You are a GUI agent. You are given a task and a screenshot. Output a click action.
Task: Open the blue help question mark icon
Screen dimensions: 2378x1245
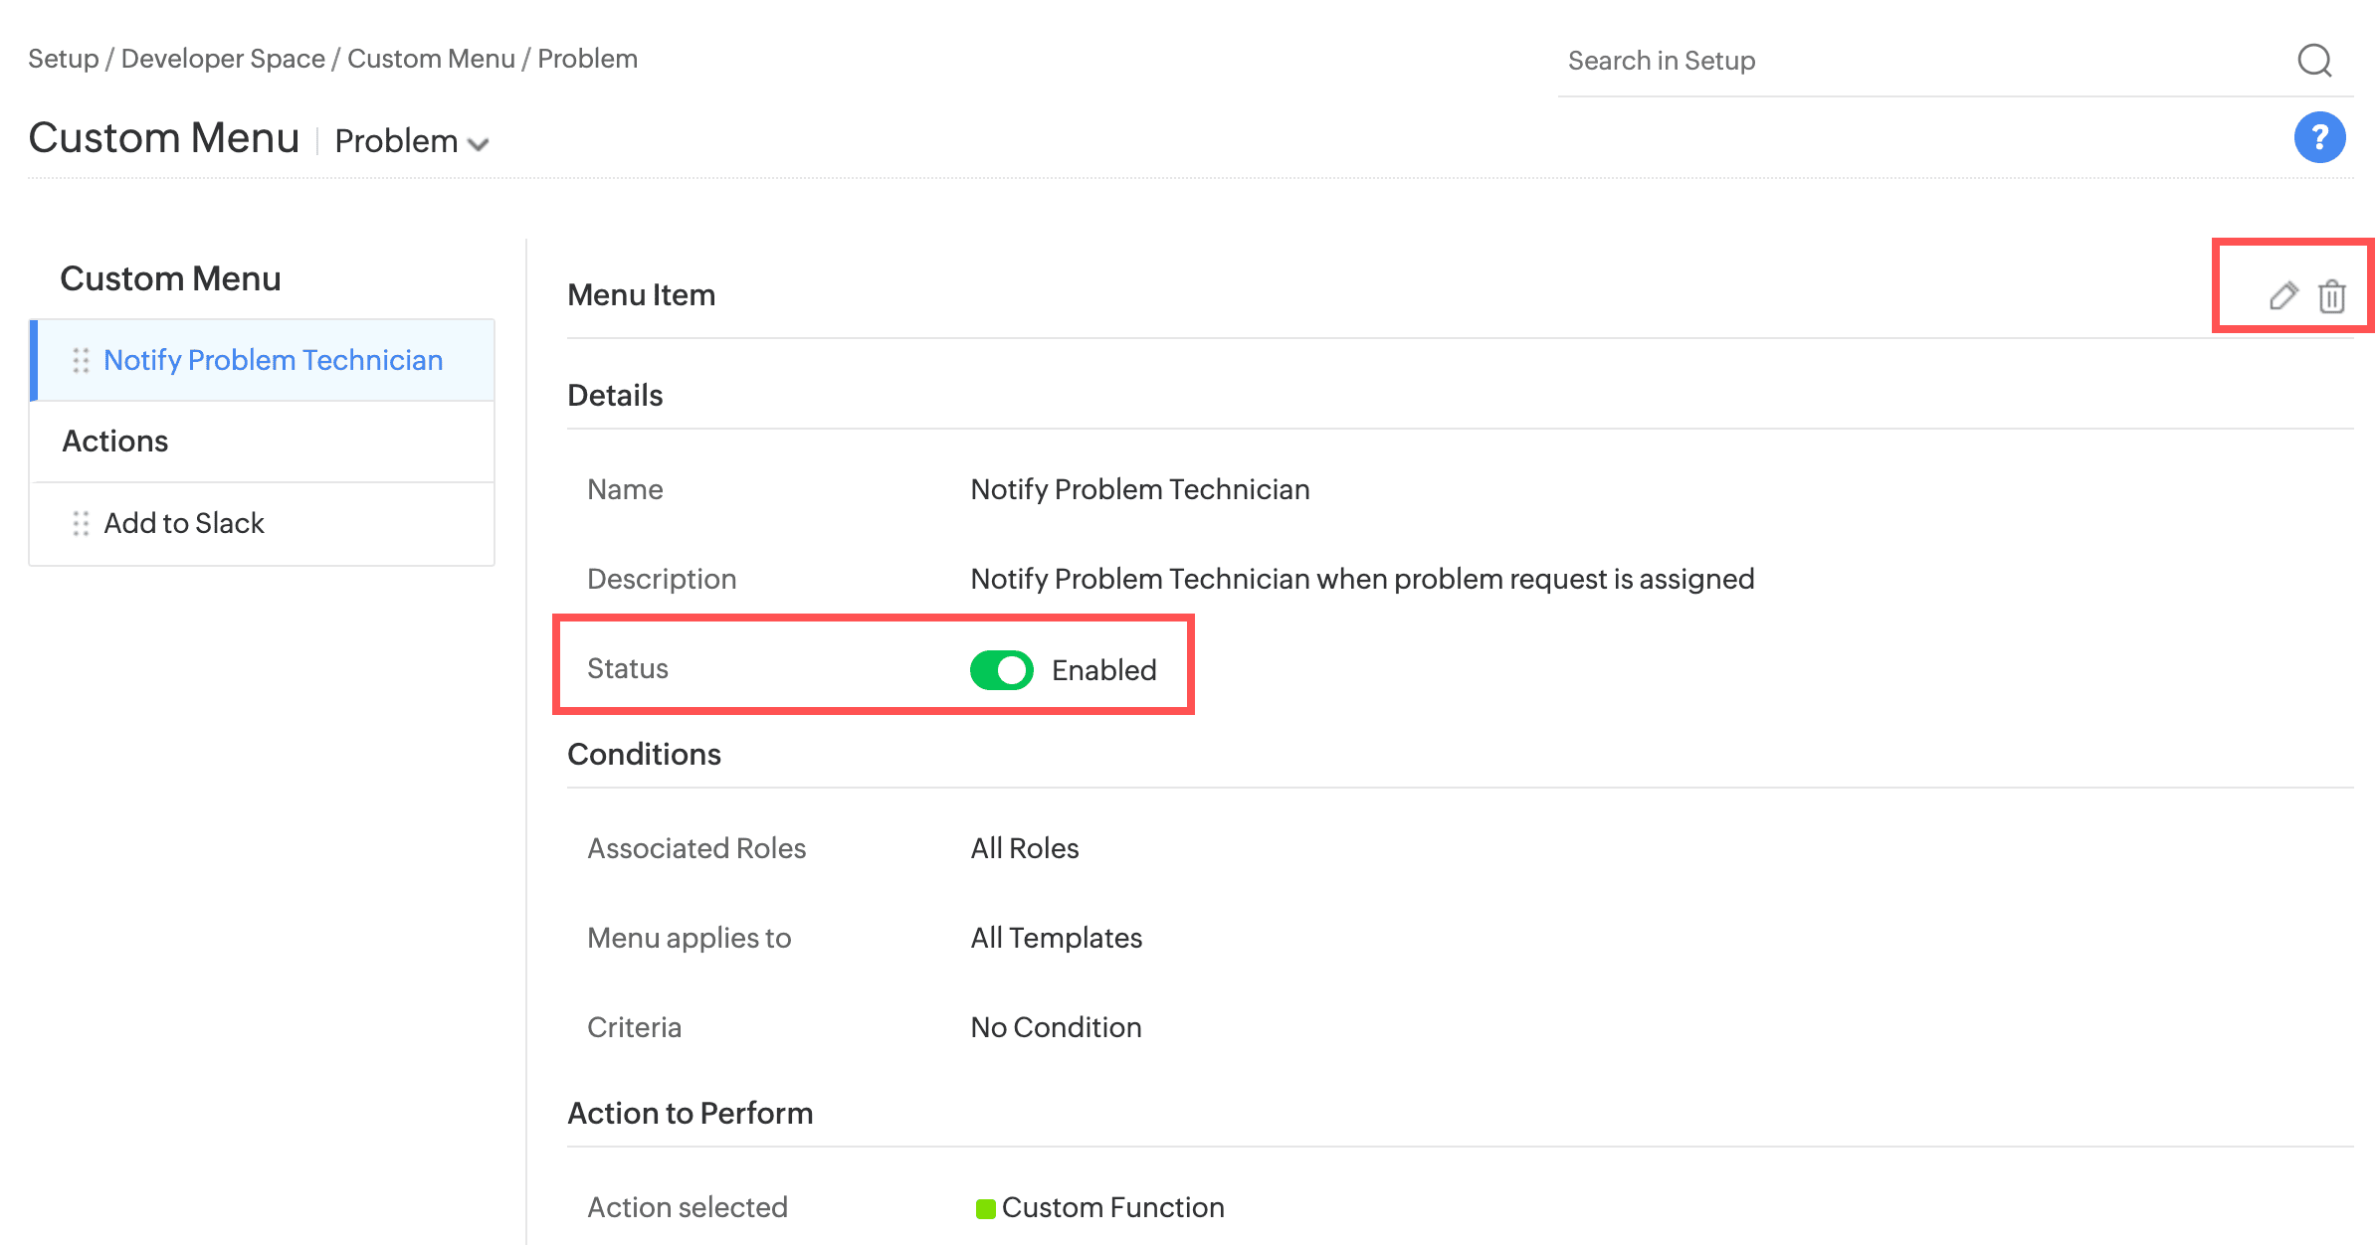pyautogui.click(x=2319, y=137)
